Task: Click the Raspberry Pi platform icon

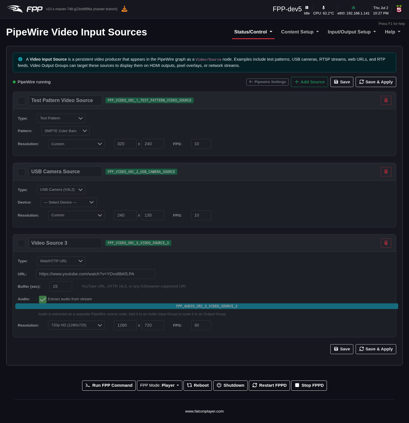Action: [399, 9]
